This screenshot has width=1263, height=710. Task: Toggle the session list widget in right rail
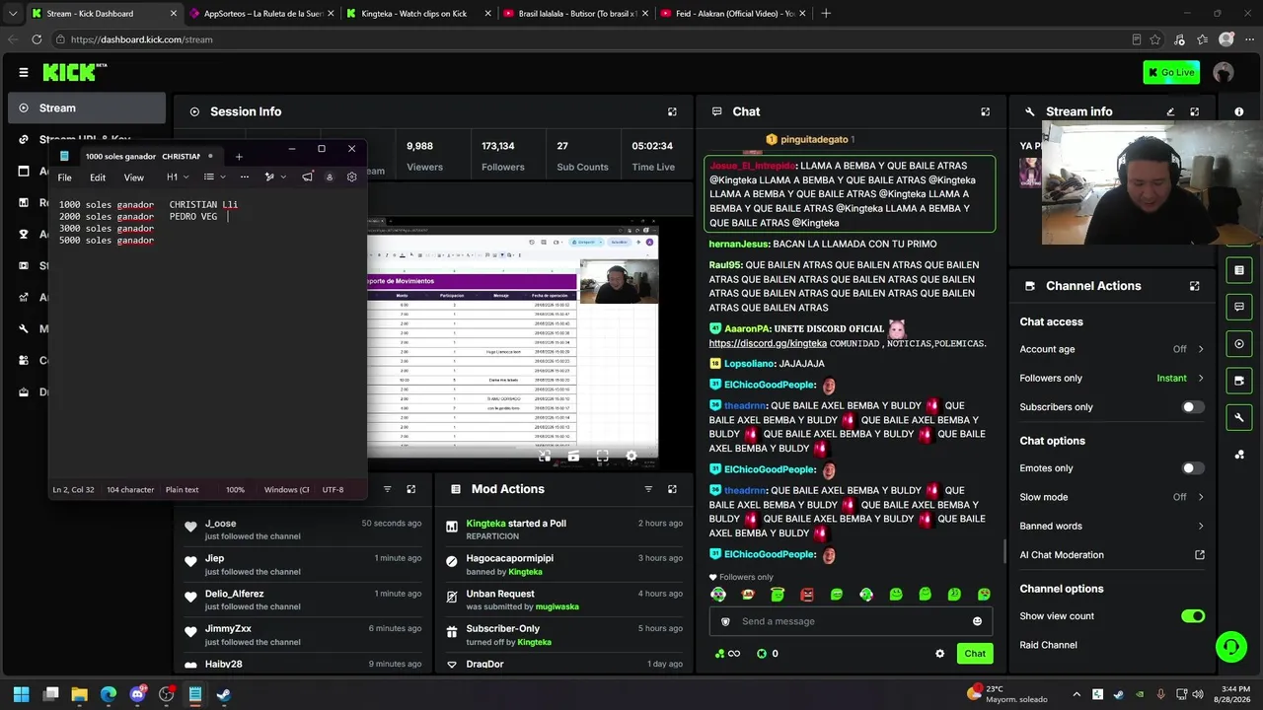click(1239, 270)
